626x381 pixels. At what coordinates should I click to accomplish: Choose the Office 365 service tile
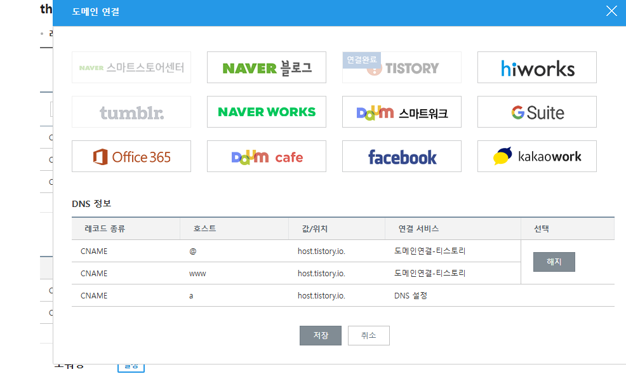[131, 156]
